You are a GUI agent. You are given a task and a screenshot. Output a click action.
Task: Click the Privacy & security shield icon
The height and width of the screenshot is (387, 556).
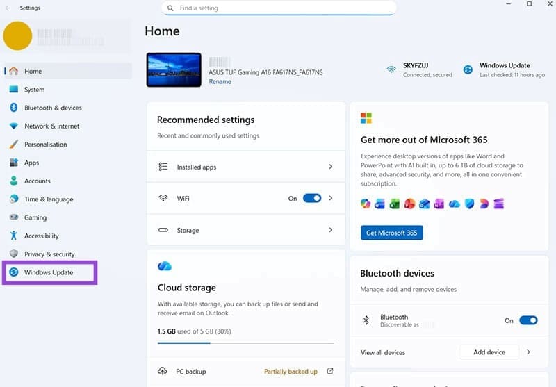pos(13,254)
